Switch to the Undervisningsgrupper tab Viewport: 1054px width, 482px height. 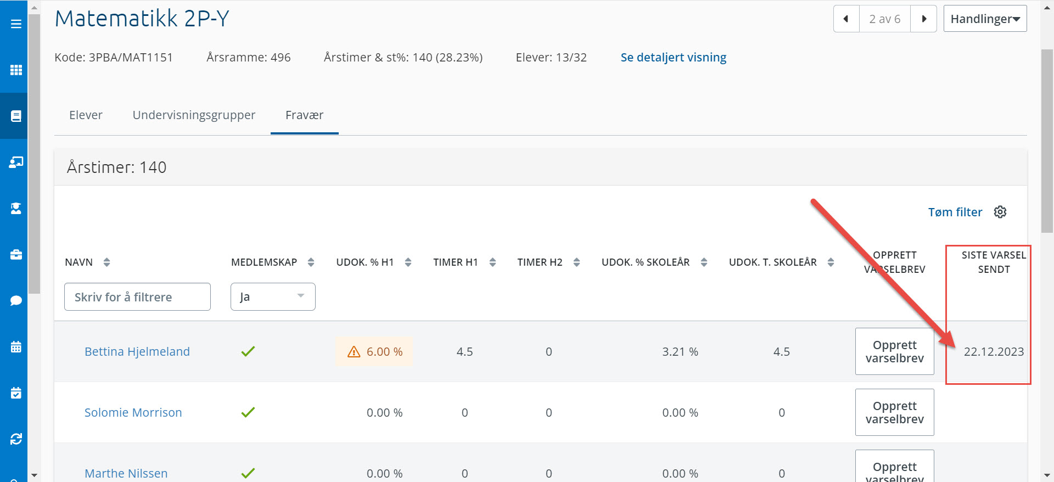[x=194, y=115]
